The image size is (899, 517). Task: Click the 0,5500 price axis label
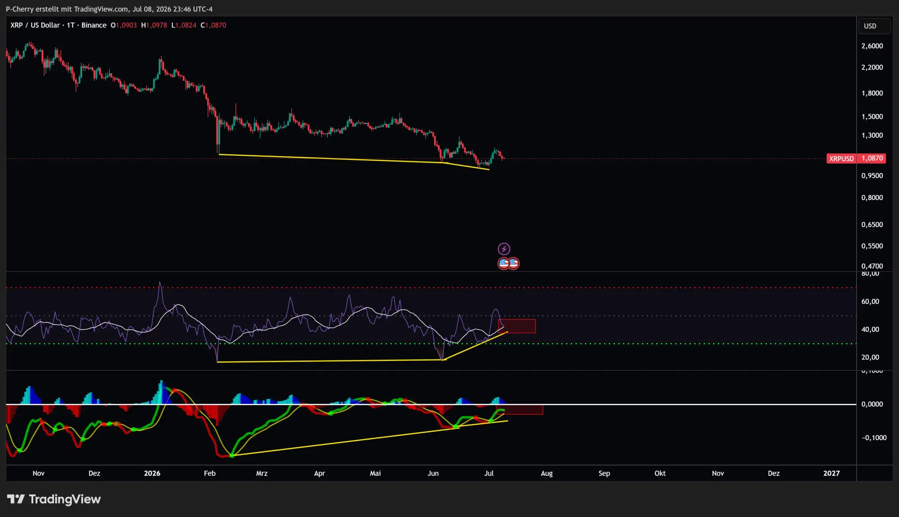[x=872, y=246]
